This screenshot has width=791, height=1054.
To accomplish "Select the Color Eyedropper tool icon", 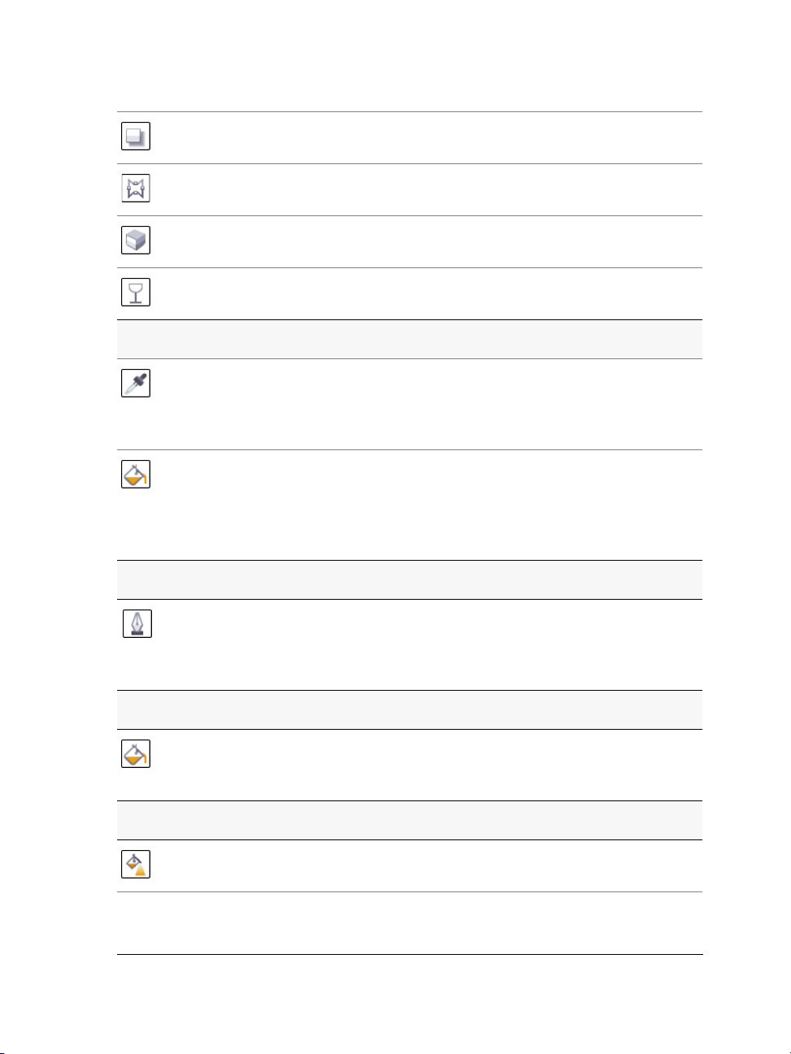I will [136, 383].
